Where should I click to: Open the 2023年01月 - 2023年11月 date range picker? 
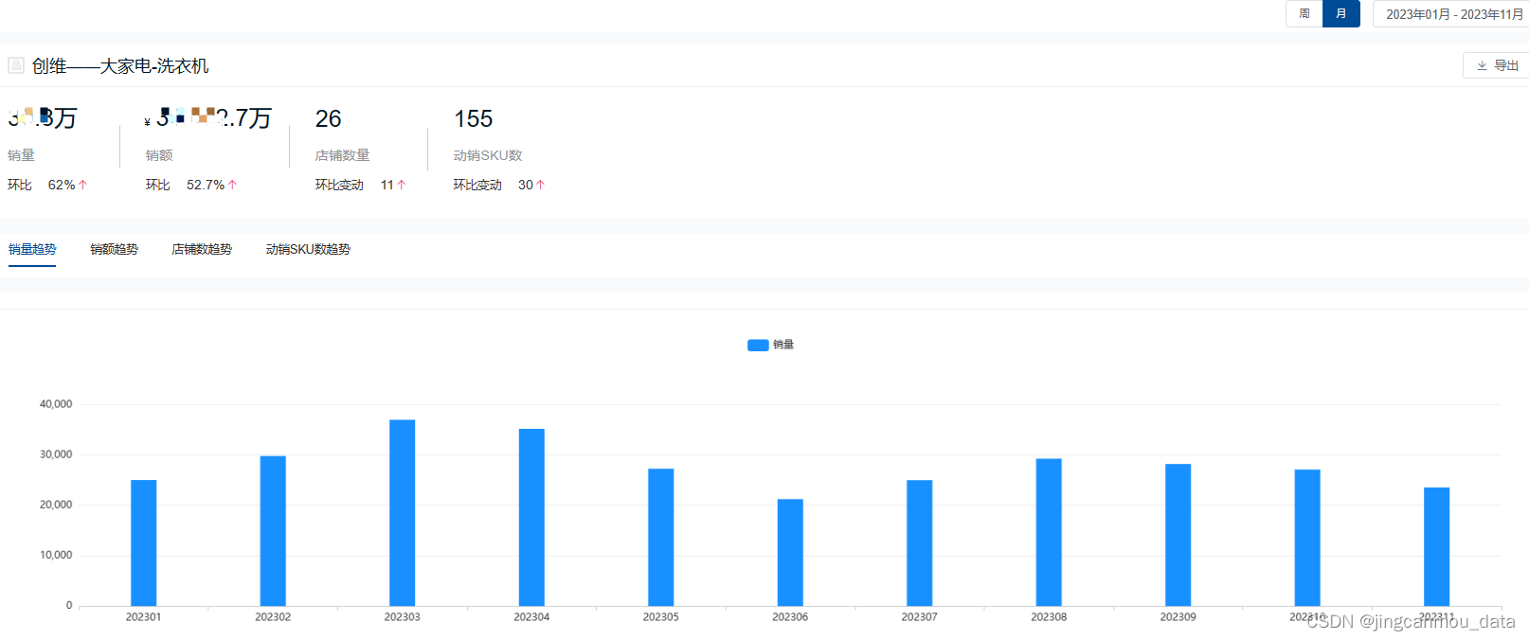coord(1451,14)
